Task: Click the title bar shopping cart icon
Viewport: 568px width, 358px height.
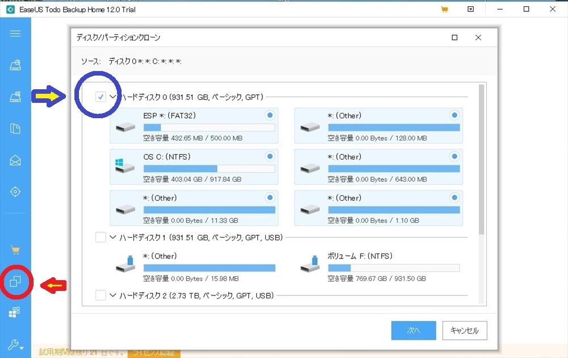Action: pyautogui.click(x=445, y=10)
